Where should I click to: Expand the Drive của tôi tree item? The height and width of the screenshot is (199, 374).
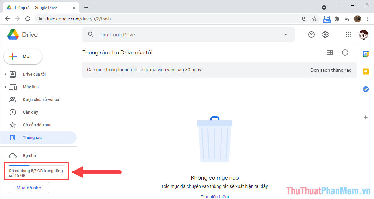6,74
